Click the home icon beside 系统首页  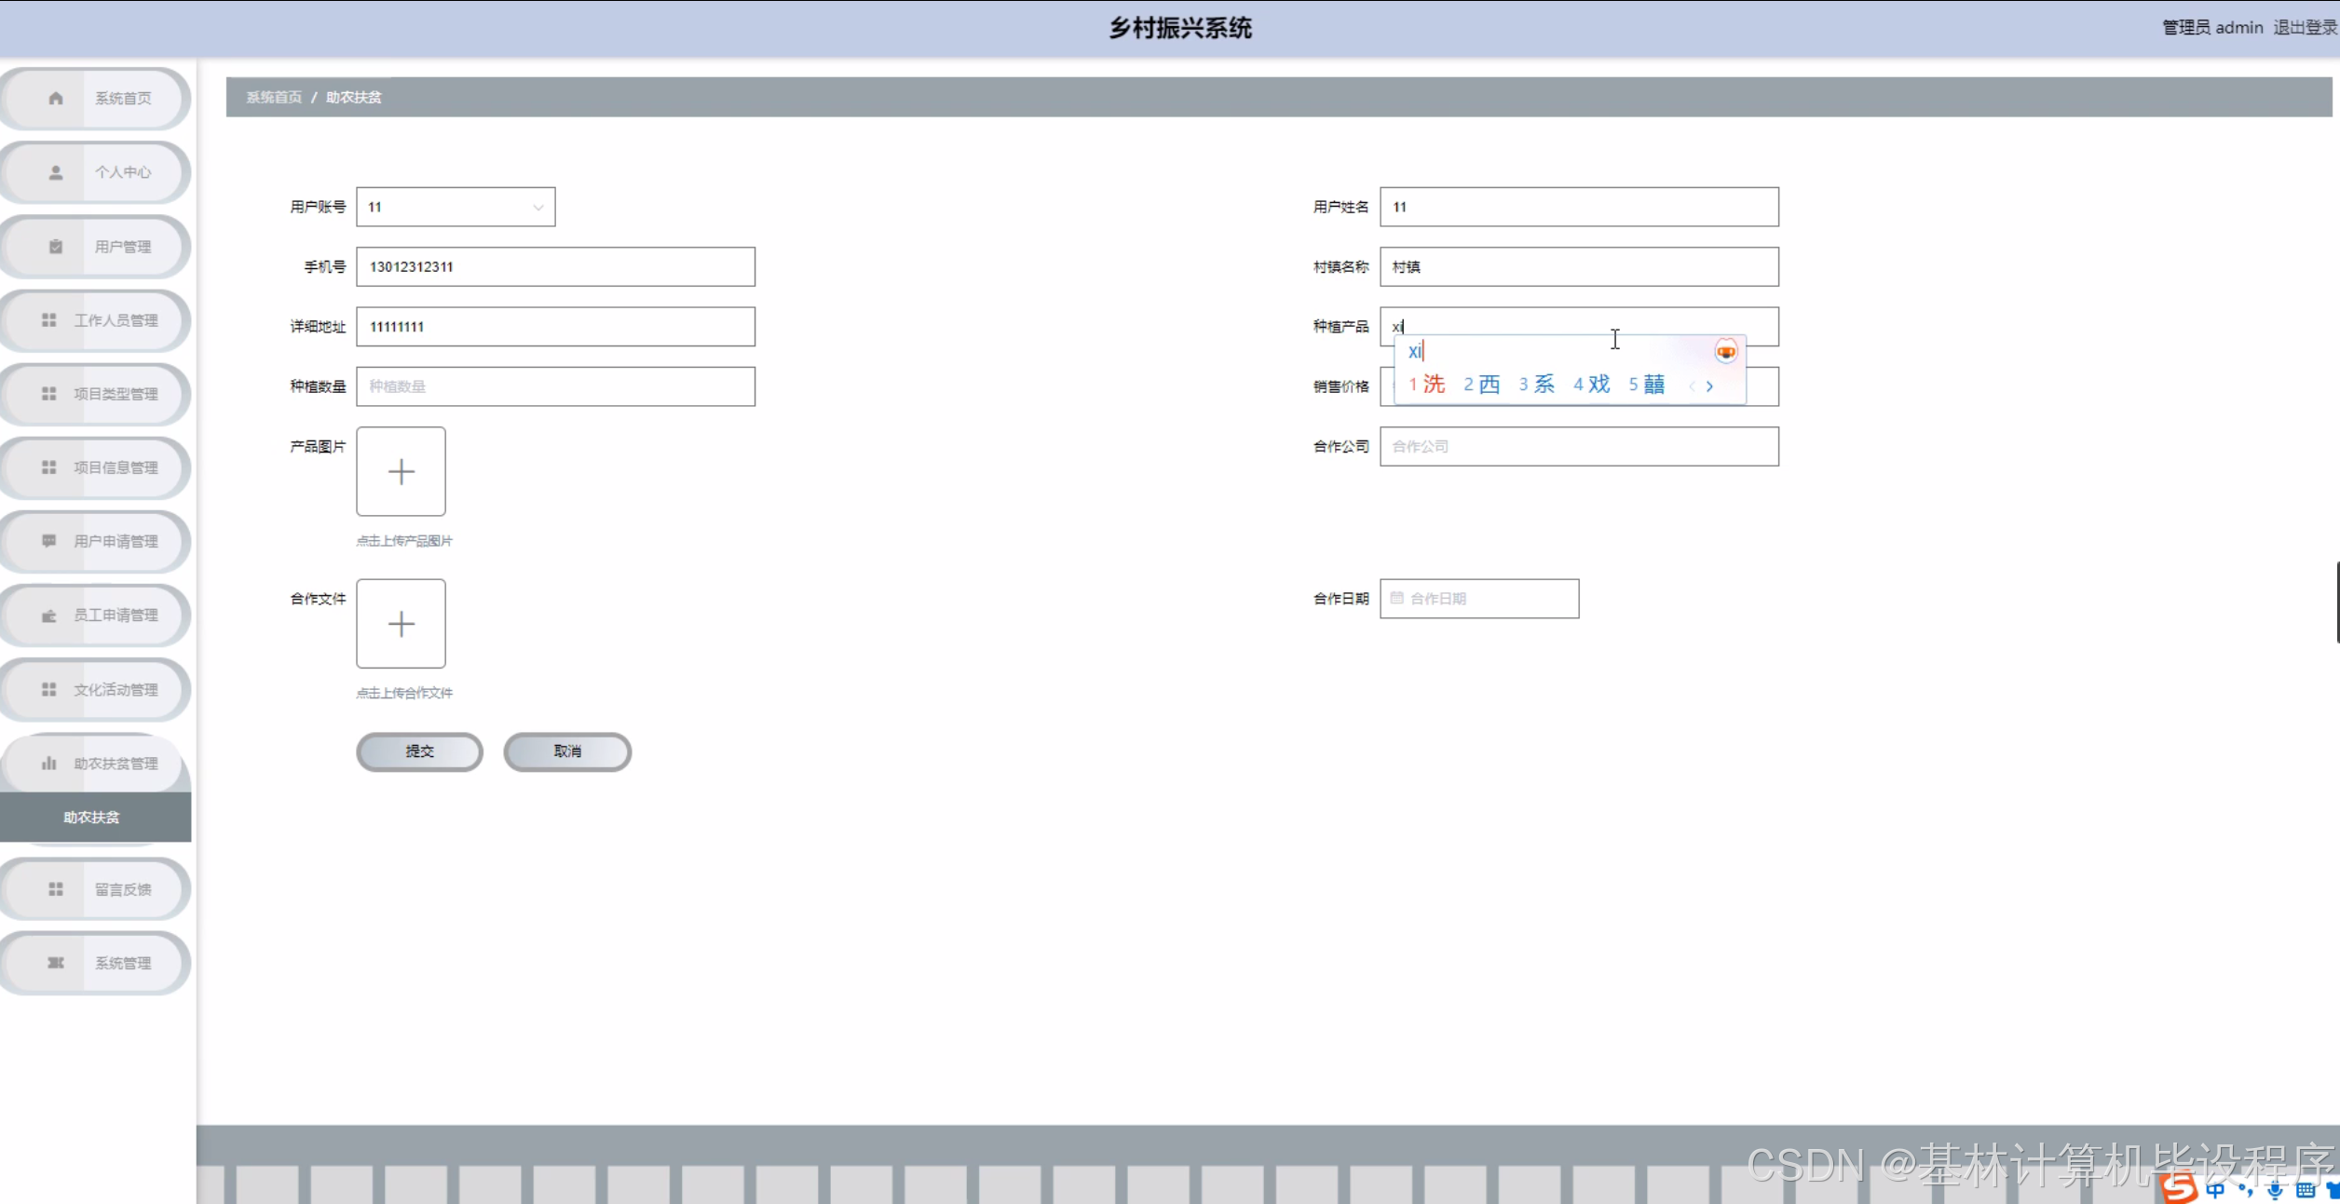[x=56, y=98]
